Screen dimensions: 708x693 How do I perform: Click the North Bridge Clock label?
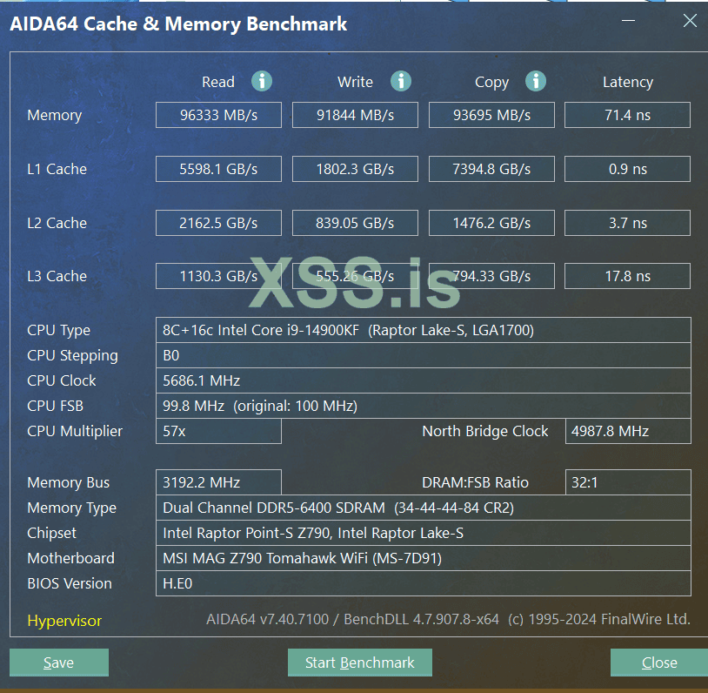[x=485, y=431]
